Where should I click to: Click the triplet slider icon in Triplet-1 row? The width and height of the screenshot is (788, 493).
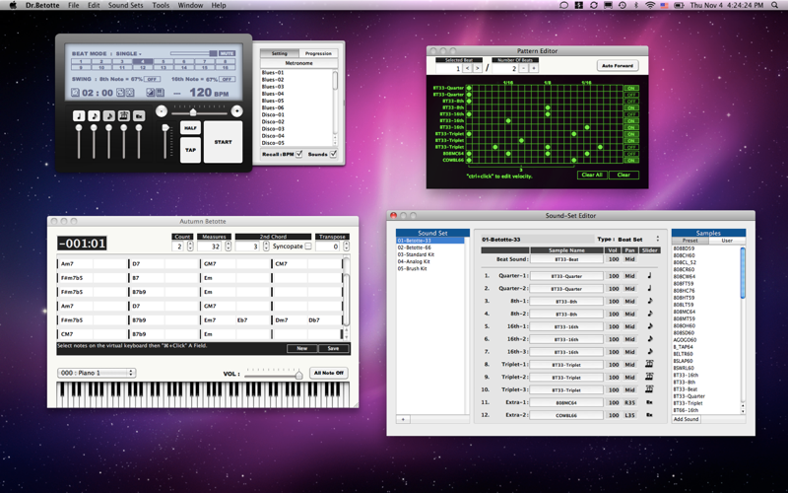click(650, 364)
